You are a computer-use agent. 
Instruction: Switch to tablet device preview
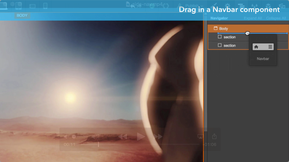(18, 5)
